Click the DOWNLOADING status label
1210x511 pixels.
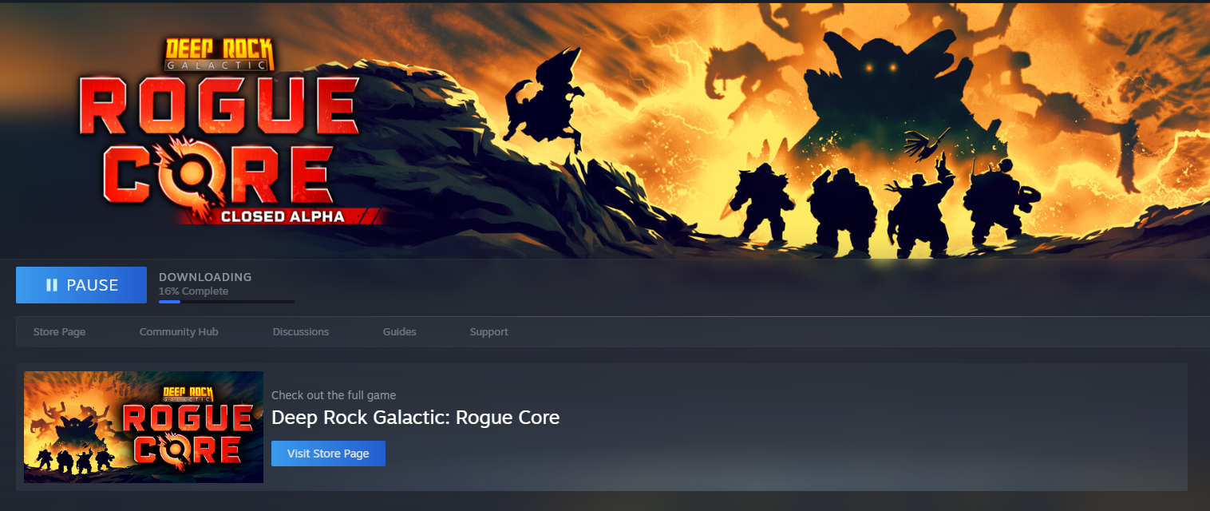[205, 277]
